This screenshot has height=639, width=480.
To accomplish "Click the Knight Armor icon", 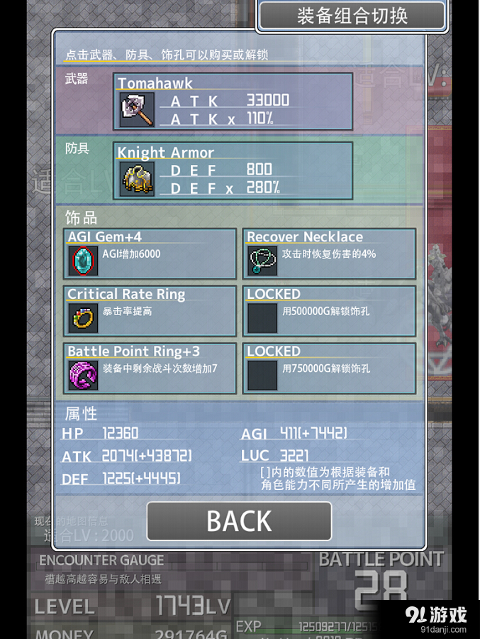I will [137, 180].
